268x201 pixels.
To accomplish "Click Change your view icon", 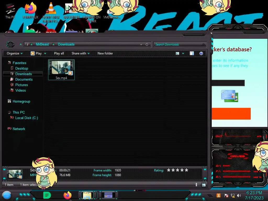I will click(177, 53).
